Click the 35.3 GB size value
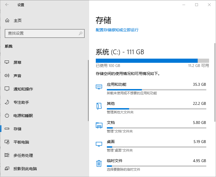Viewport: 216px width, 177px height. [x=199, y=84]
